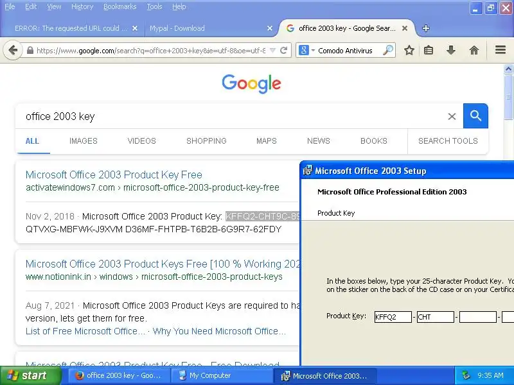Open the Edit menu
The image size is (514, 385).
(x=31, y=6)
